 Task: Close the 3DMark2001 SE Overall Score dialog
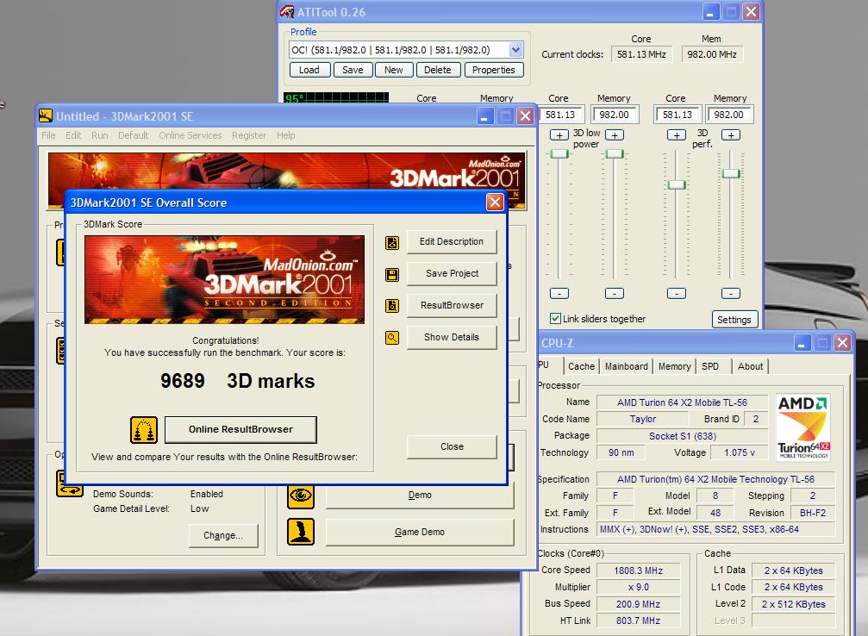[495, 202]
